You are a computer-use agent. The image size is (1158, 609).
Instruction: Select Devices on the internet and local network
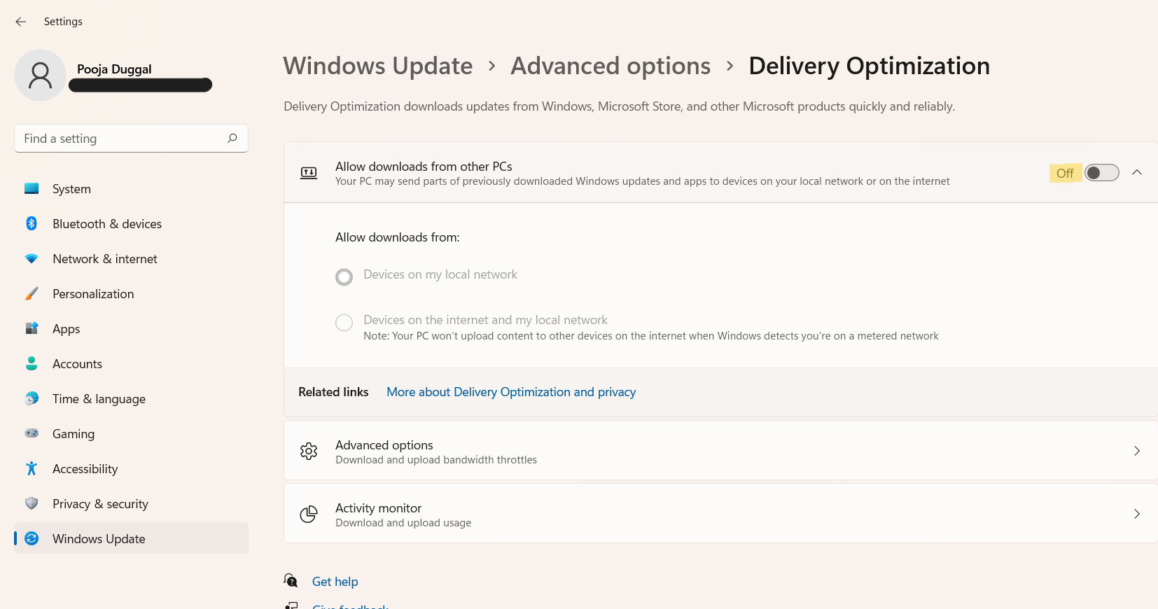tap(344, 323)
